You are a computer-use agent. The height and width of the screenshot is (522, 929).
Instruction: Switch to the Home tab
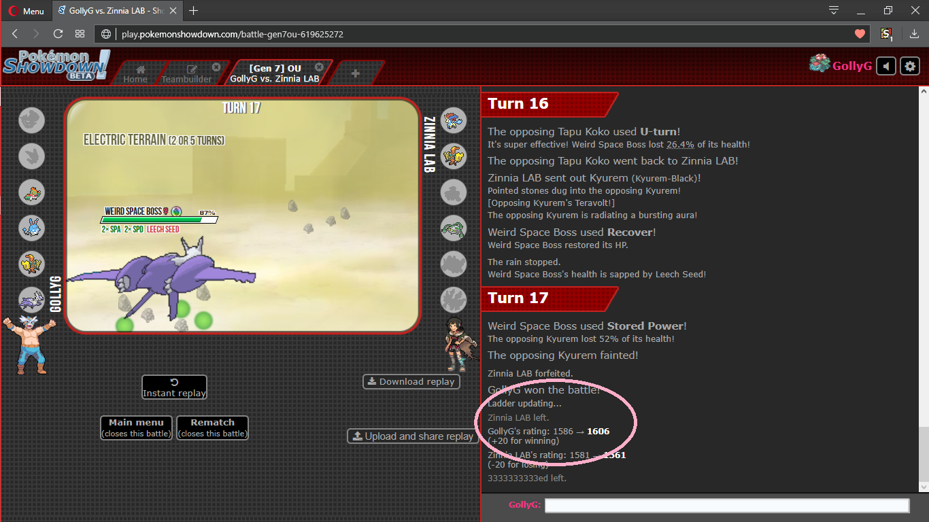point(135,74)
